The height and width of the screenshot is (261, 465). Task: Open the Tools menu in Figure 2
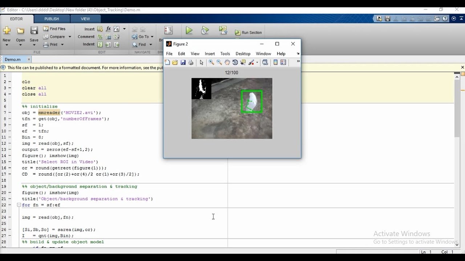pyautogui.click(x=225, y=54)
